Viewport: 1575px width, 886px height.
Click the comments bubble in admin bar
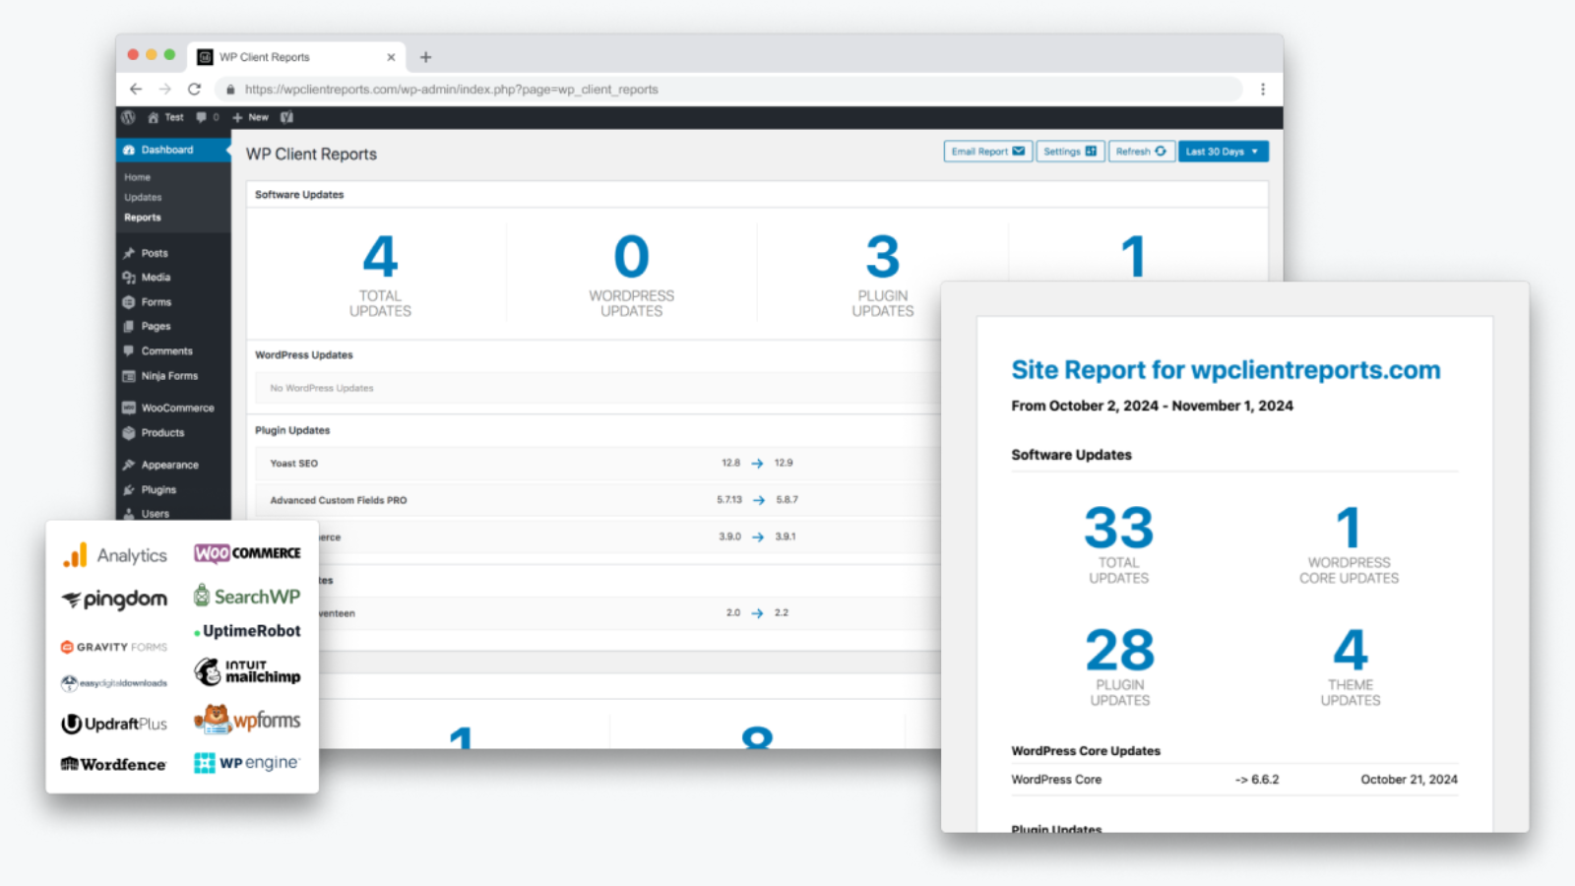click(201, 117)
